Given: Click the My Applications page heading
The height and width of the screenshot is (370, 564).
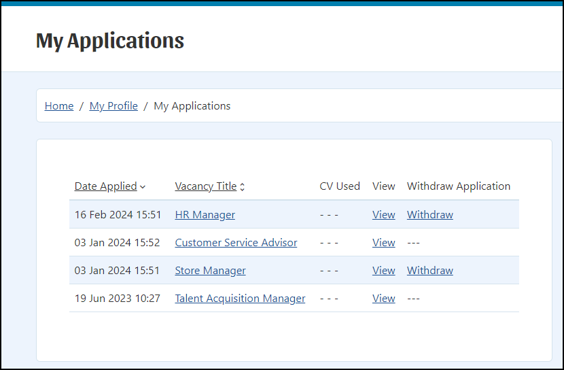Looking at the screenshot, I should tap(110, 41).
